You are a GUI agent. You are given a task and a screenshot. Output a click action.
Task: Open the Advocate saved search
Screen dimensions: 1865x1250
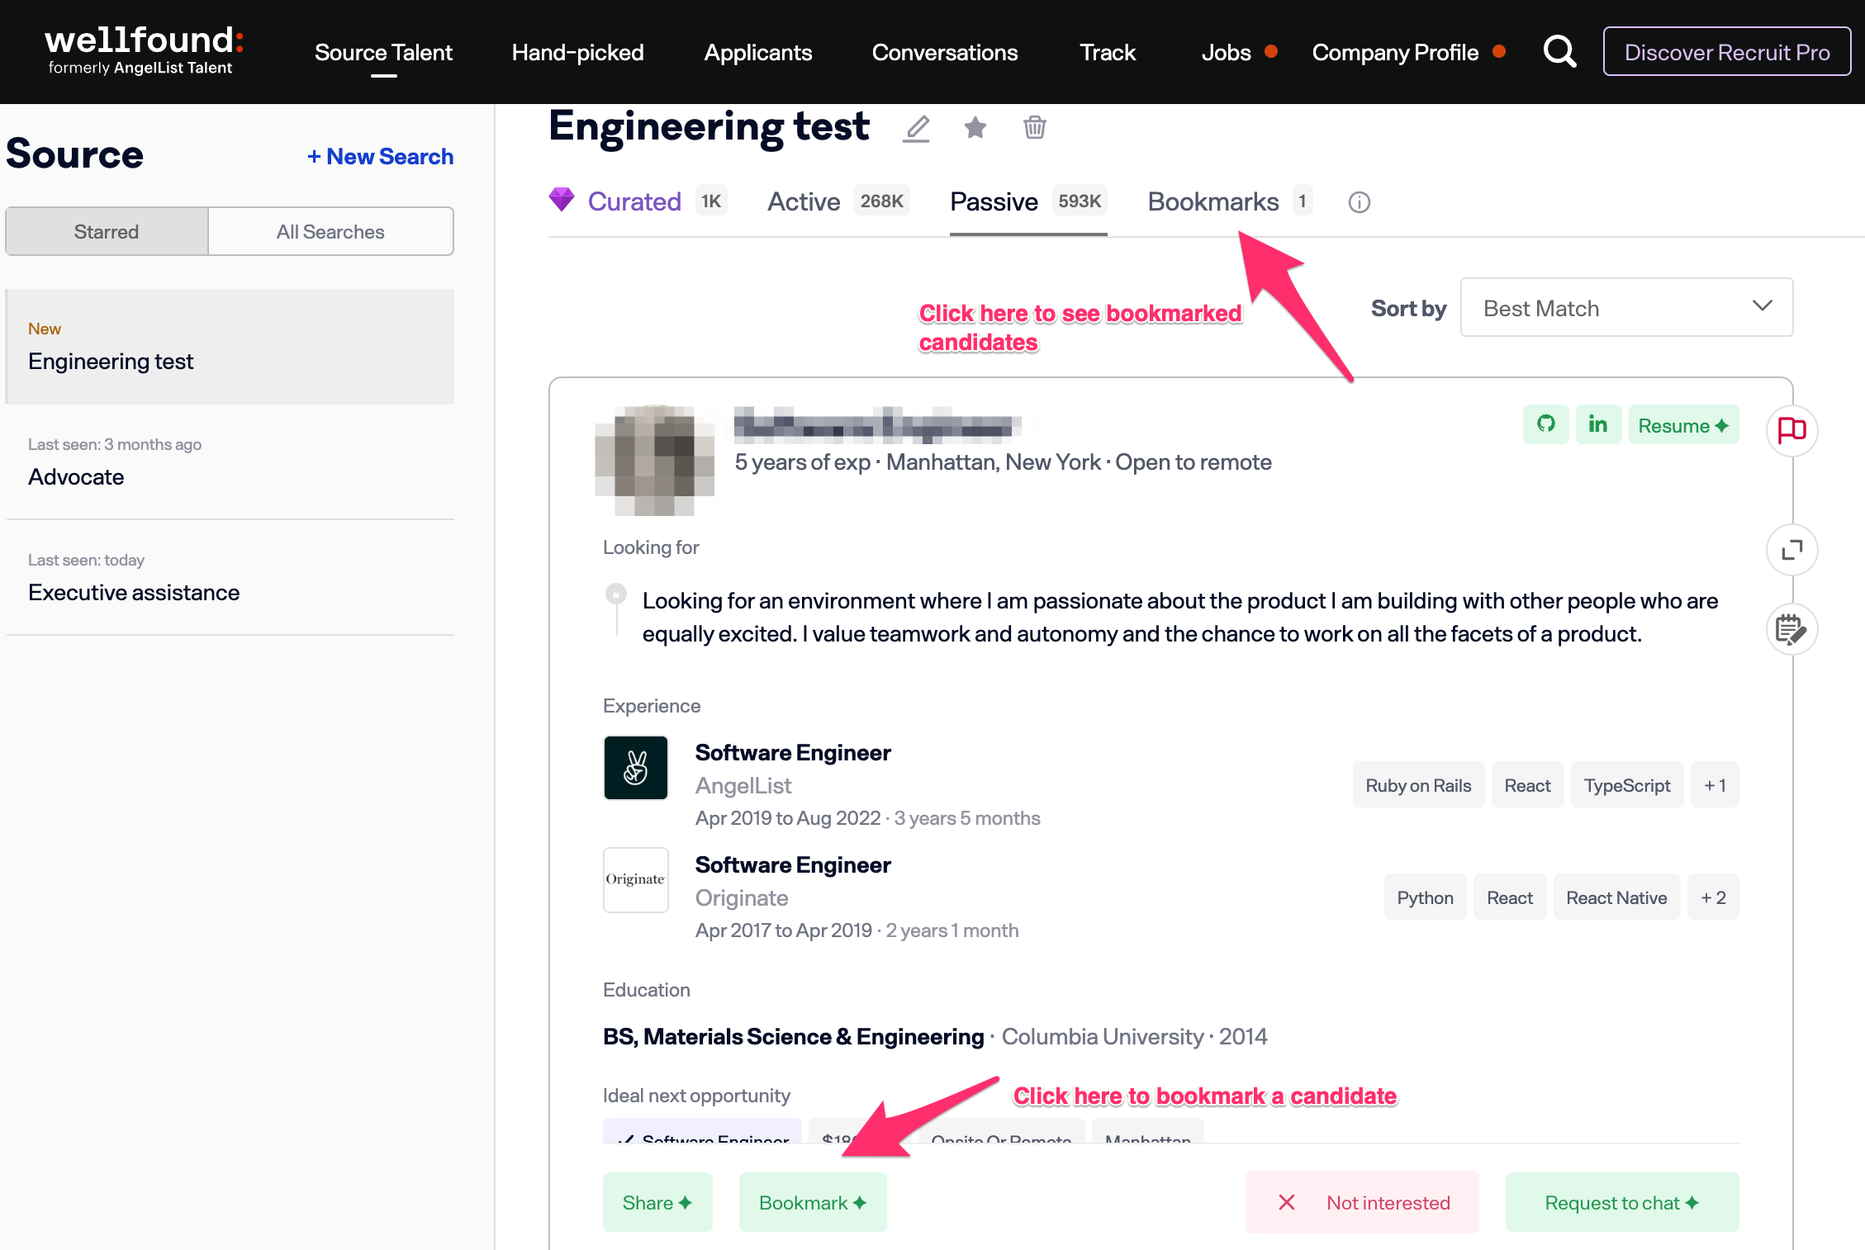76,476
